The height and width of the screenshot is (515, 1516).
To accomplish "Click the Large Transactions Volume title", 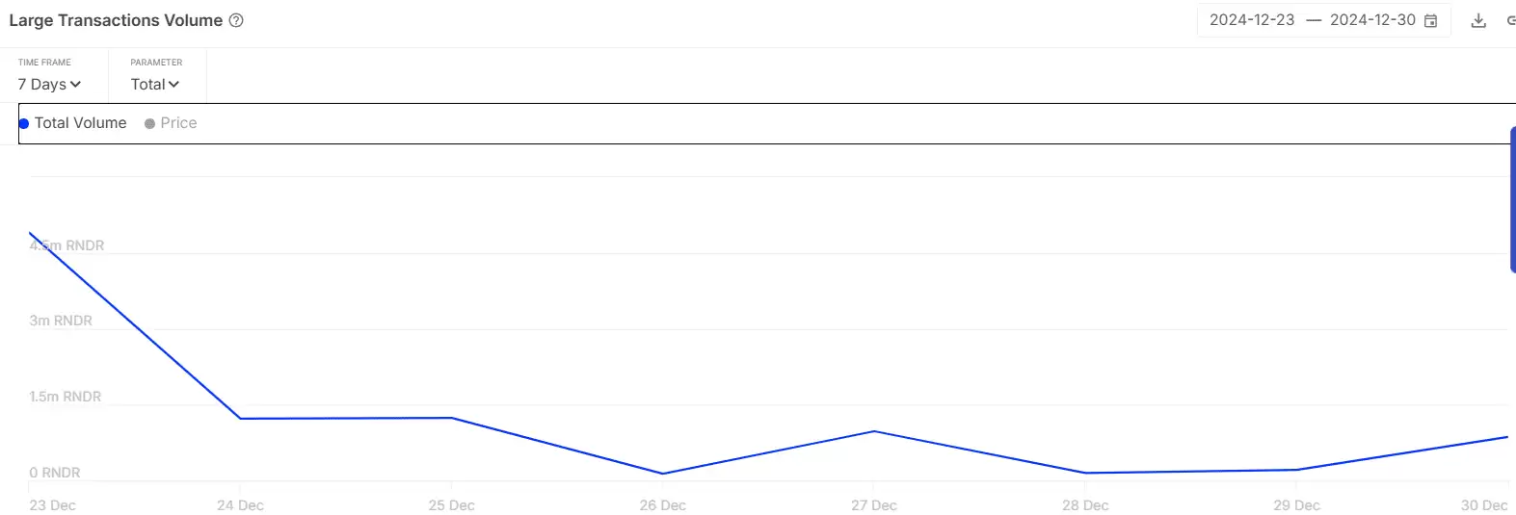I will [116, 20].
